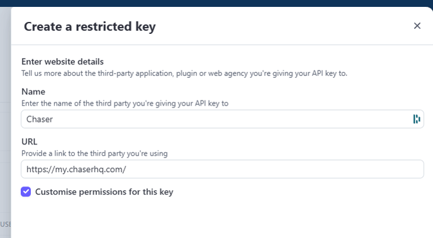Click the dark blue header bar above dialog
This screenshot has width=433, height=238.
216,3
